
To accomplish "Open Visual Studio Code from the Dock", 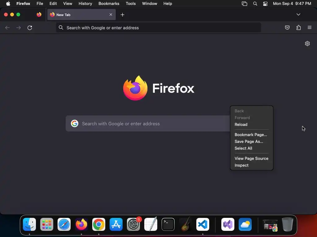I will [x=202, y=224].
